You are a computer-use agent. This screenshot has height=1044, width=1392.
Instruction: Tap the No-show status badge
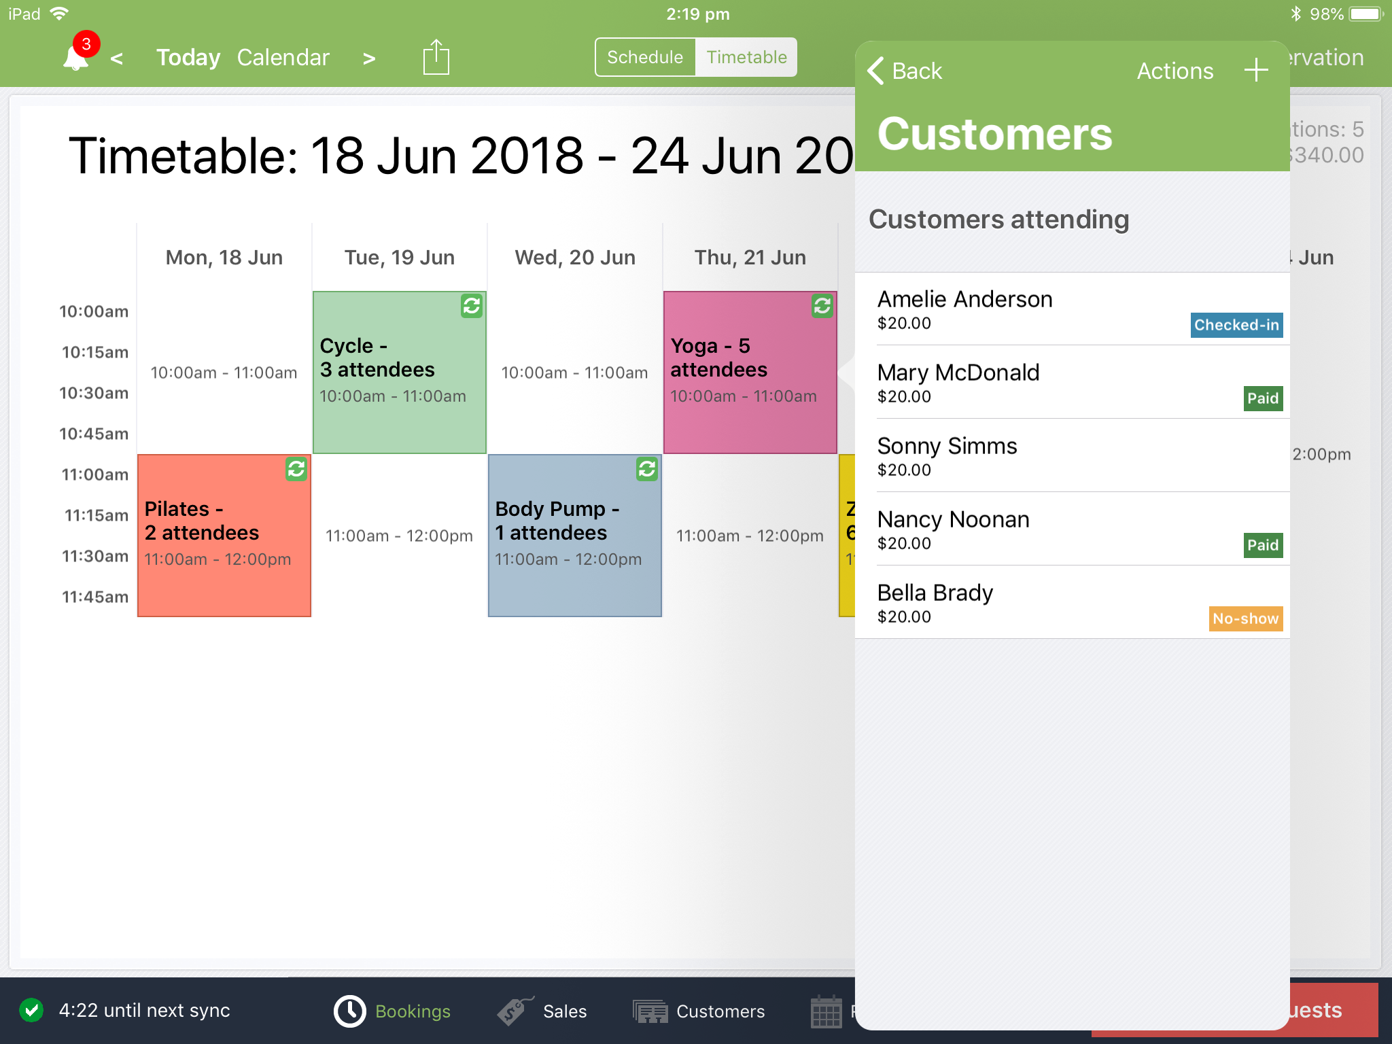(1246, 619)
